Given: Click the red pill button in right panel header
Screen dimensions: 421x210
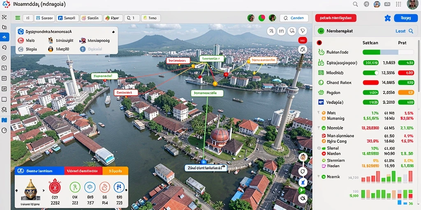Looking at the screenshot, I should (x=336, y=18).
